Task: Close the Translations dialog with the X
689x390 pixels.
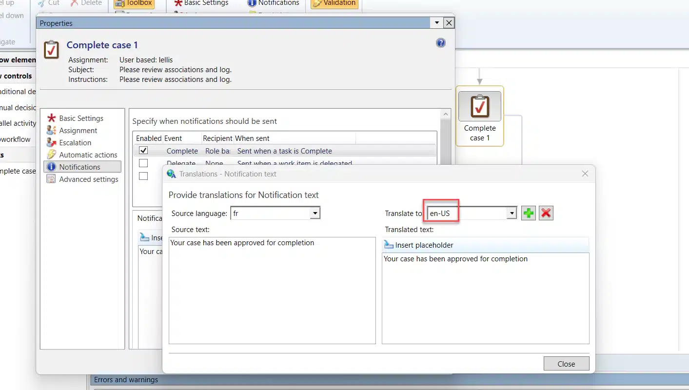Action: coord(585,174)
